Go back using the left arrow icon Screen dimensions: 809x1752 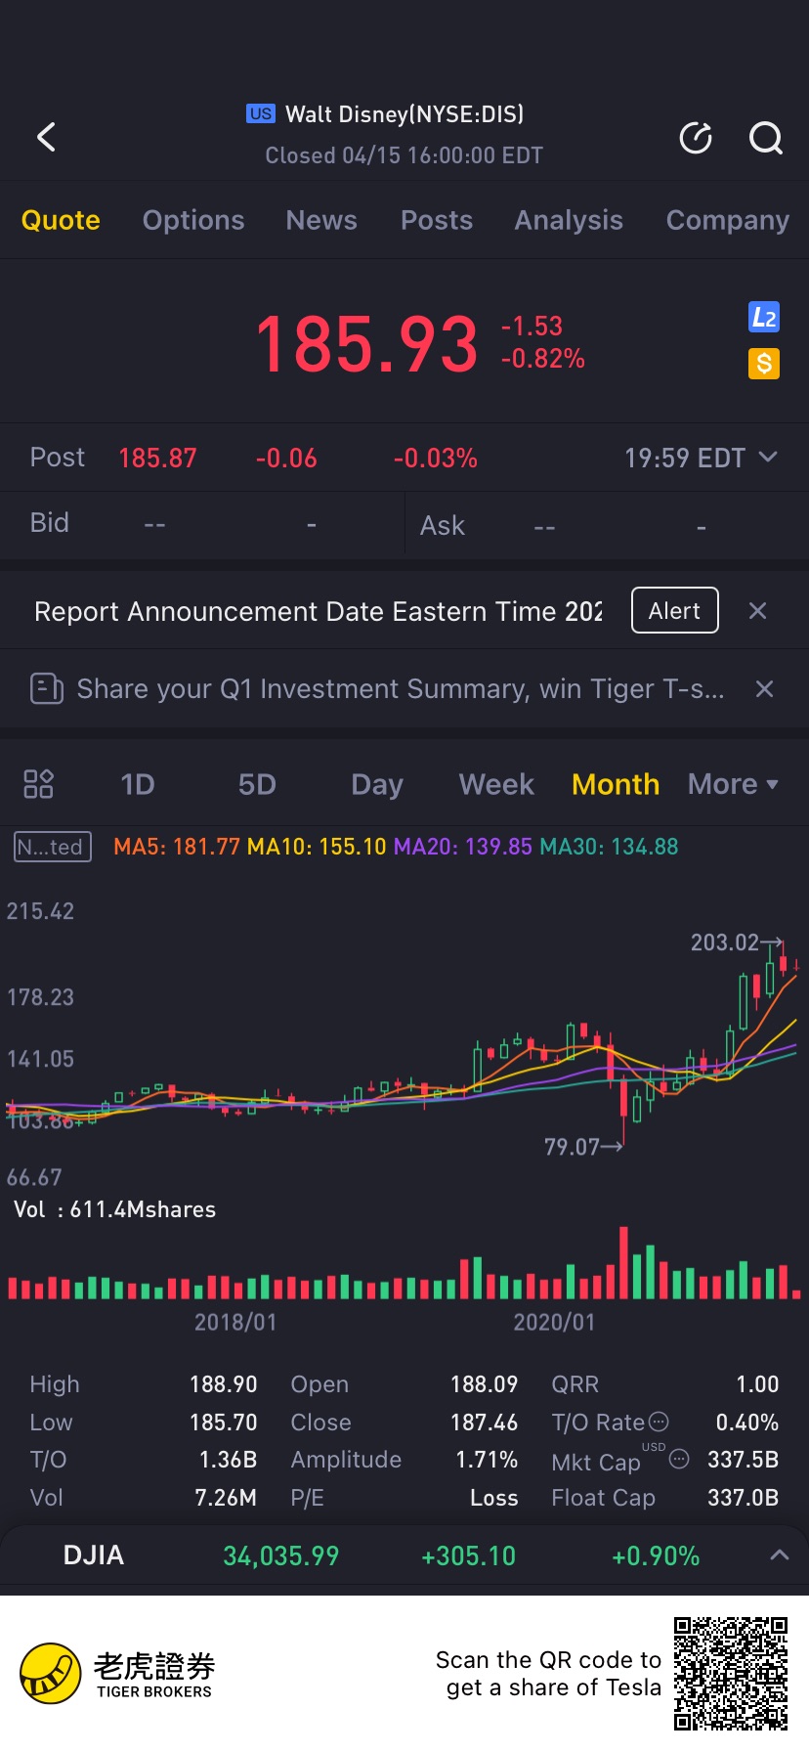(x=46, y=137)
